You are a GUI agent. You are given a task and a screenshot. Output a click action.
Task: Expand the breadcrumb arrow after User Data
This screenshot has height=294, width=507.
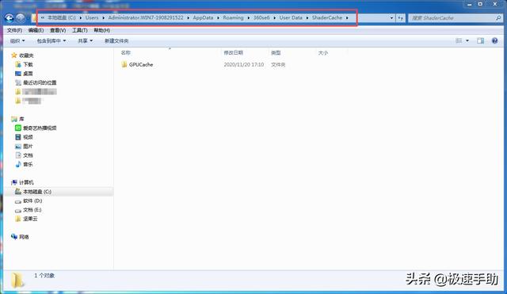point(307,17)
